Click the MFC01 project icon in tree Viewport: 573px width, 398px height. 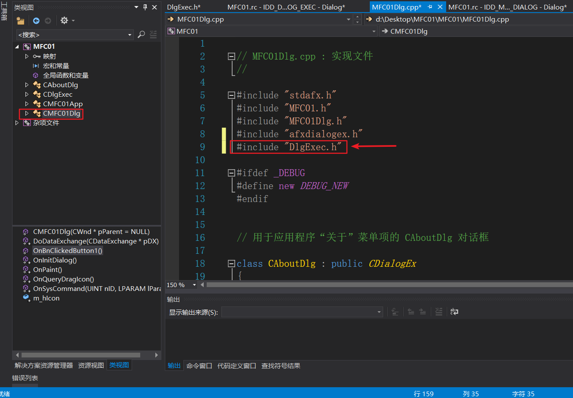tap(27, 47)
